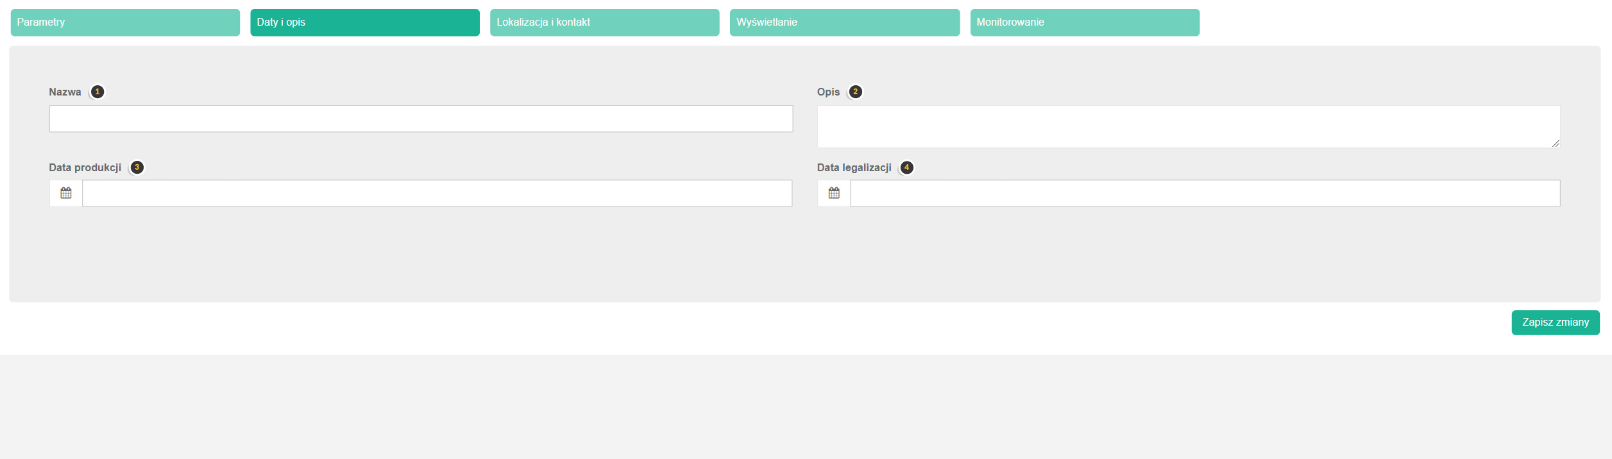Click the Data legalizacji label text
The height and width of the screenshot is (459, 1612).
pyautogui.click(x=854, y=167)
